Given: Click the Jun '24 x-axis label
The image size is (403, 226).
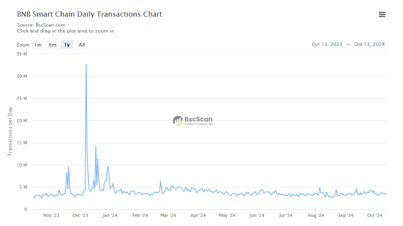Looking at the screenshot, I should [257, 215].
